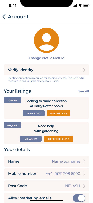Open the Need help with gardening listing
Viewport: 93px width, 203px height.
coord(47,133)
